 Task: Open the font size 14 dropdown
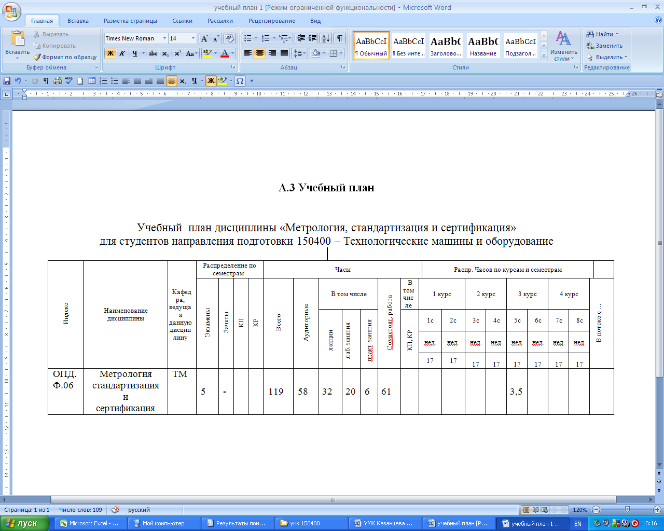(193, 38)
